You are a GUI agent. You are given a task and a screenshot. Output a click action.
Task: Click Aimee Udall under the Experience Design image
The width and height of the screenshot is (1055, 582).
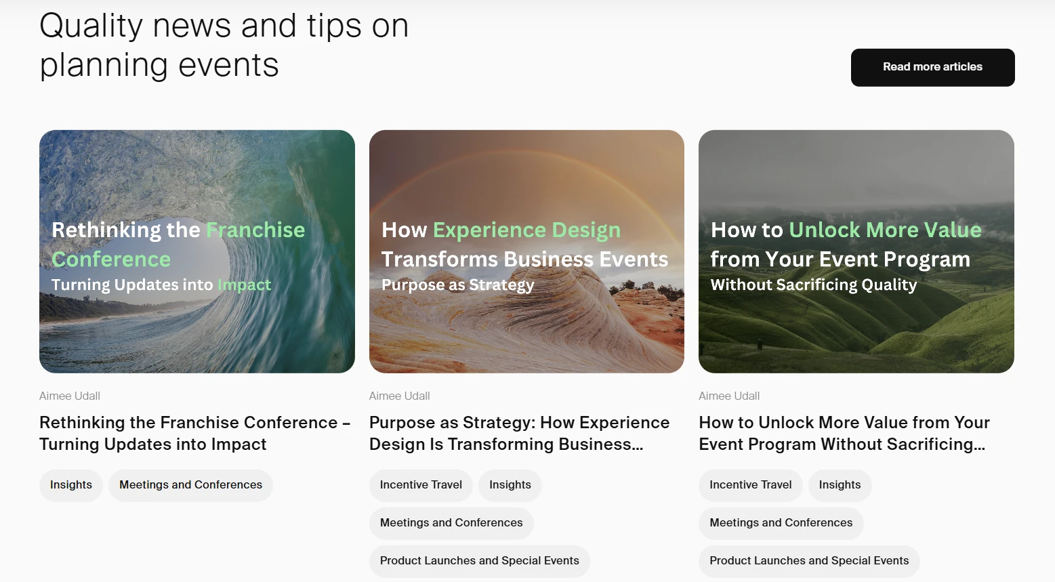tap(399, 396)
